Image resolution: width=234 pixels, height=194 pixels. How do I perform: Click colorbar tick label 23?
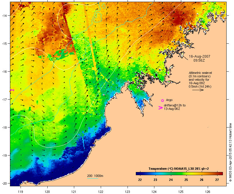pyautogui.click(x=155, y=180)
